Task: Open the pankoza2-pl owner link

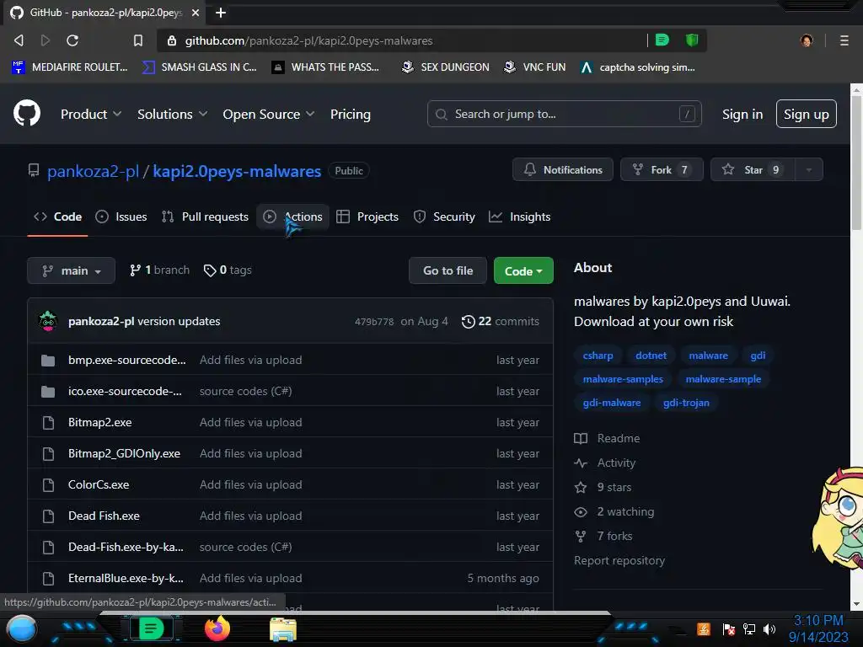Action: (93, 171)
